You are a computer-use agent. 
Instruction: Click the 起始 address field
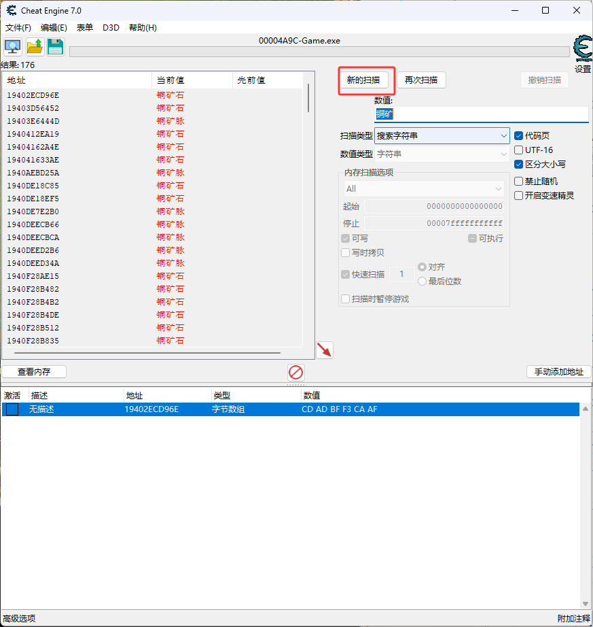(x=434, y=206)
